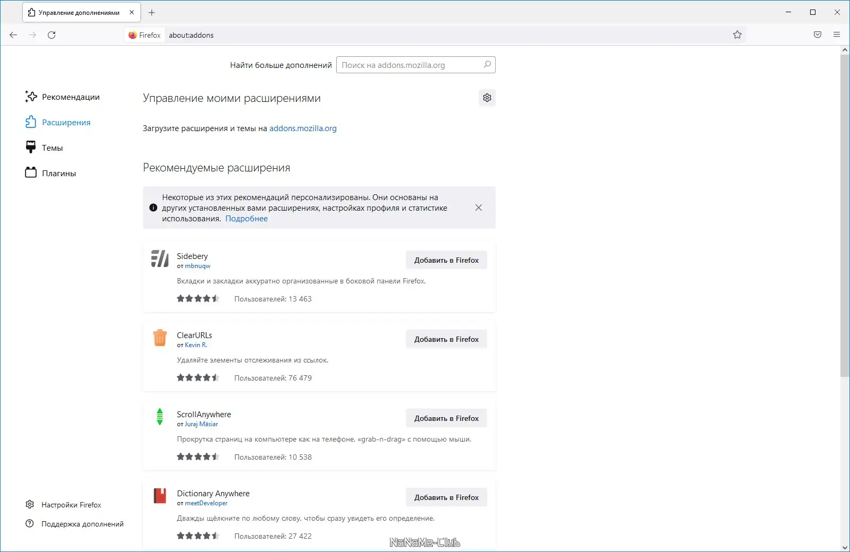
Task: Click the text Пользователей: 27 422
Action: click(273, 536)
